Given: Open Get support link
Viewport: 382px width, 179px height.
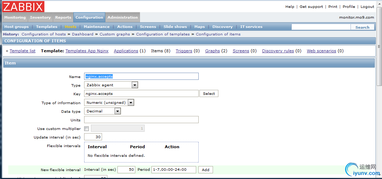Looking at the screenshot, I should 311,6.
